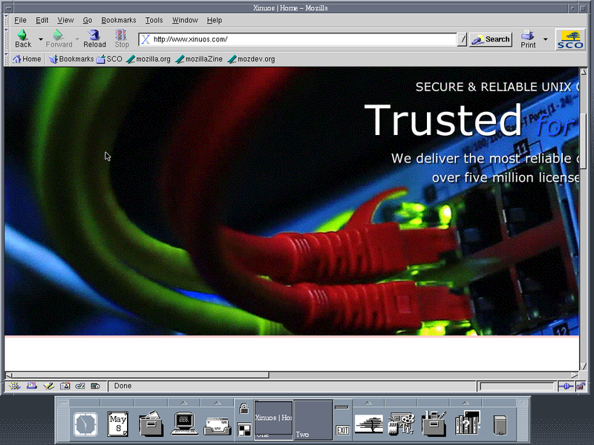The image size is (594, 445).
Task: Open IRC Chat icon in status bar
Action: coord(80,386)
